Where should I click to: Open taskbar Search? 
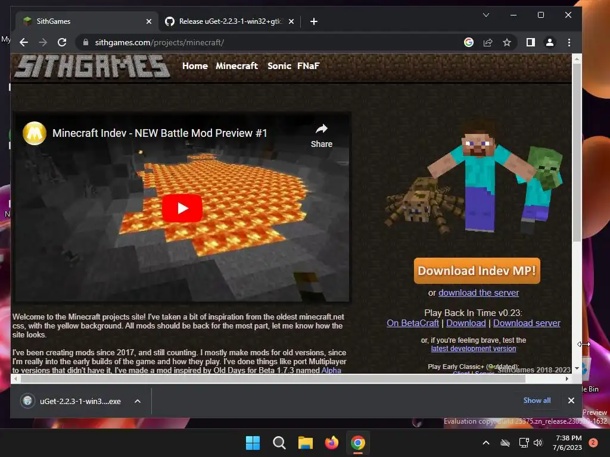pos(279,443)
